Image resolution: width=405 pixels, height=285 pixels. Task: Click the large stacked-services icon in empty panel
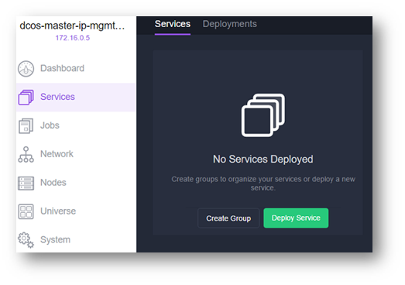(x=263, y=115)
